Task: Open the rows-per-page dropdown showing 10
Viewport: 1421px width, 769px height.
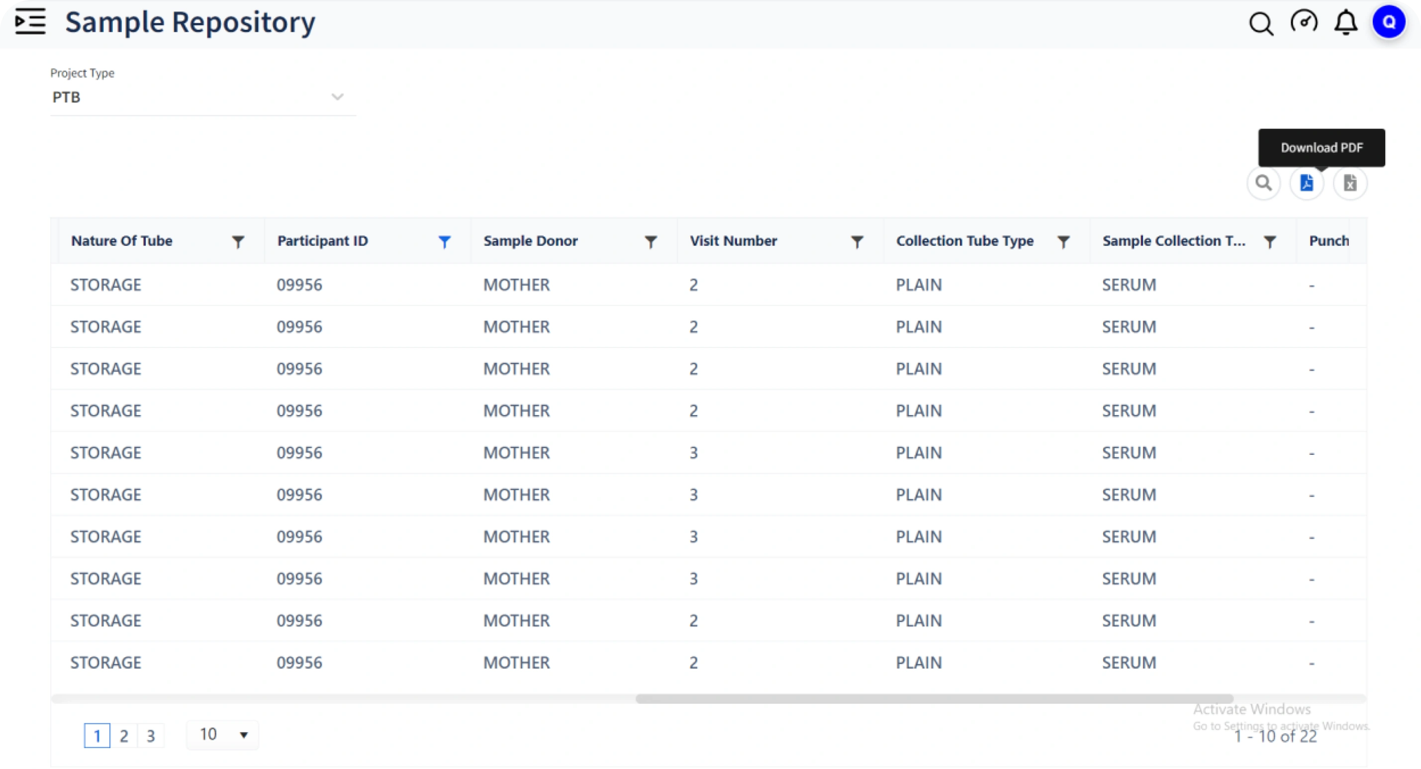Action: tap(222, 735)
